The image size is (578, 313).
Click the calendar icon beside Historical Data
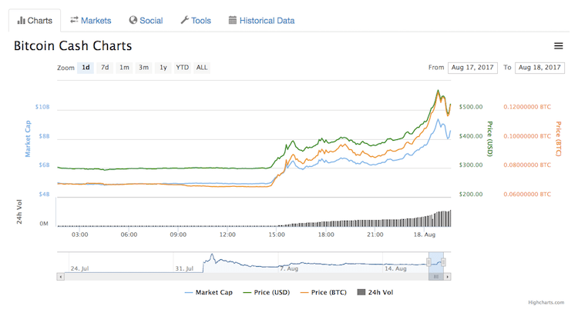(x=232, y=20)
